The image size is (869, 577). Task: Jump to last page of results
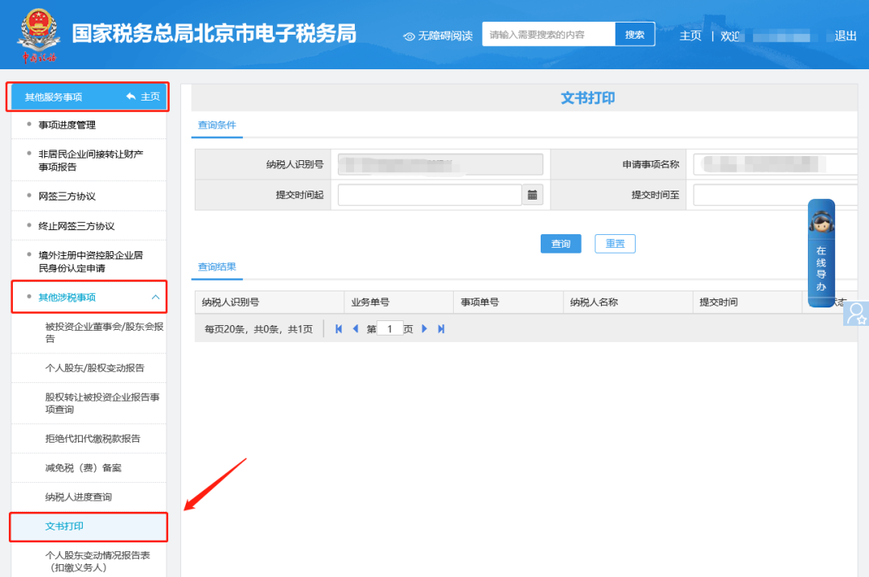[441, 329]
